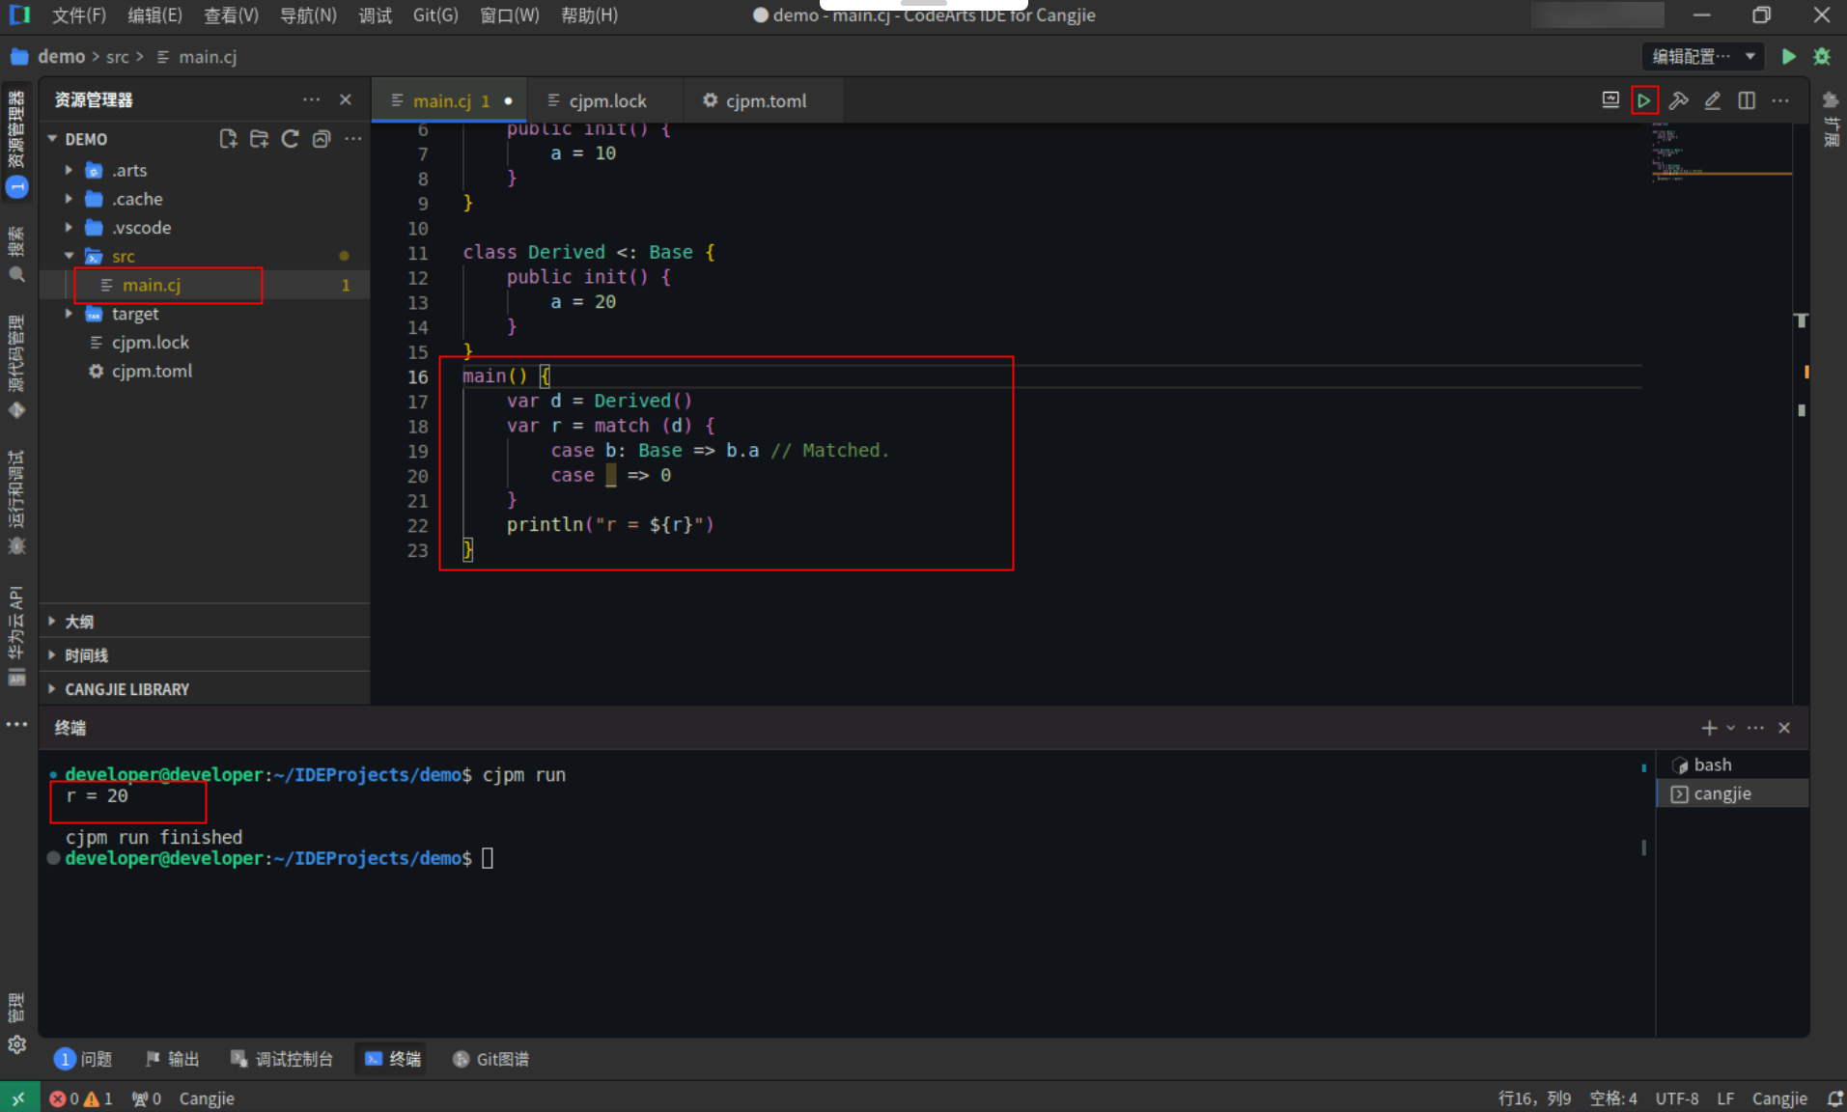Select main.cj file in explorer

tap(205, 285)
